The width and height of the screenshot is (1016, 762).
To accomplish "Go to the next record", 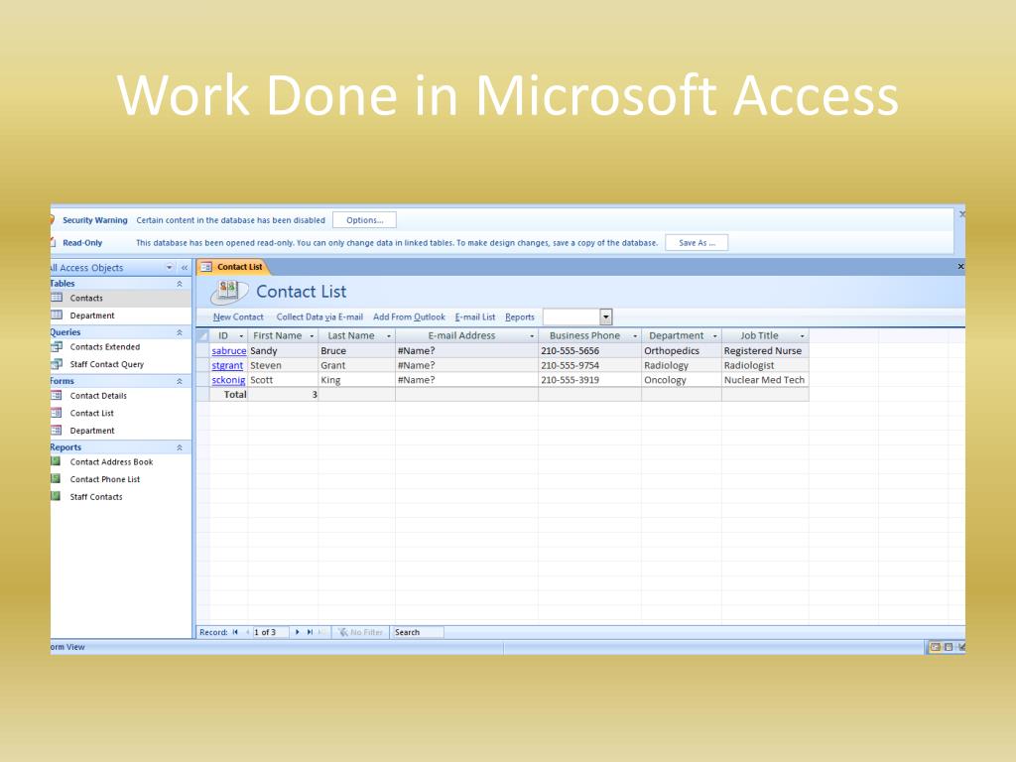I will click(x=298, y=632).
